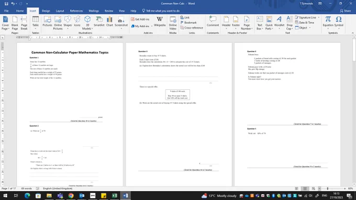Click the zoom out minus button

point(319,189)
